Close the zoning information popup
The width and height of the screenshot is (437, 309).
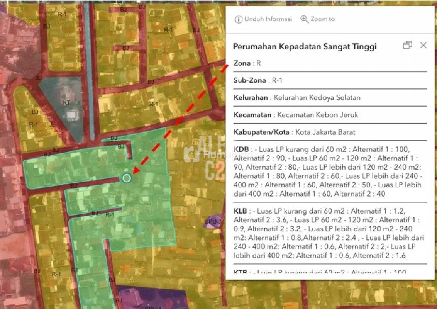[423, 45]
